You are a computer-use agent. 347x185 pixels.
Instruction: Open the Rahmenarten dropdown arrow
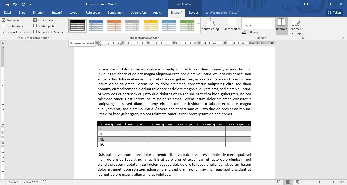231,33
